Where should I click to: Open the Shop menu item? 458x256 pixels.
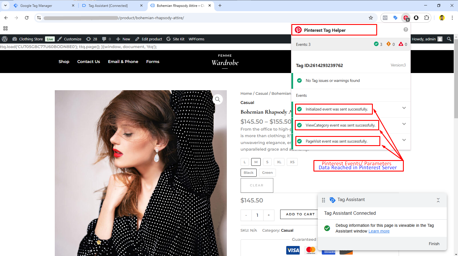[64, 62]
